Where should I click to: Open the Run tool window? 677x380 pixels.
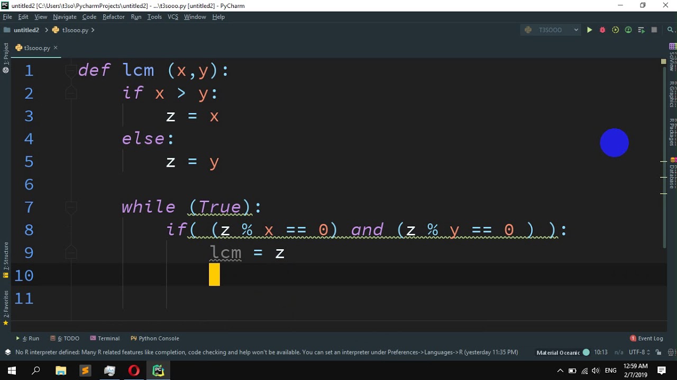28,338
